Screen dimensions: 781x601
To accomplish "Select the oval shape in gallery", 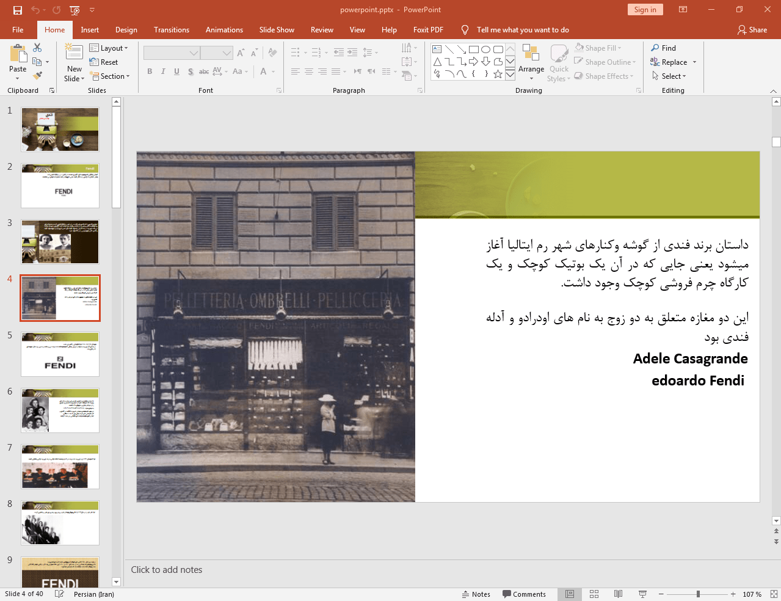I will [486, 49].
